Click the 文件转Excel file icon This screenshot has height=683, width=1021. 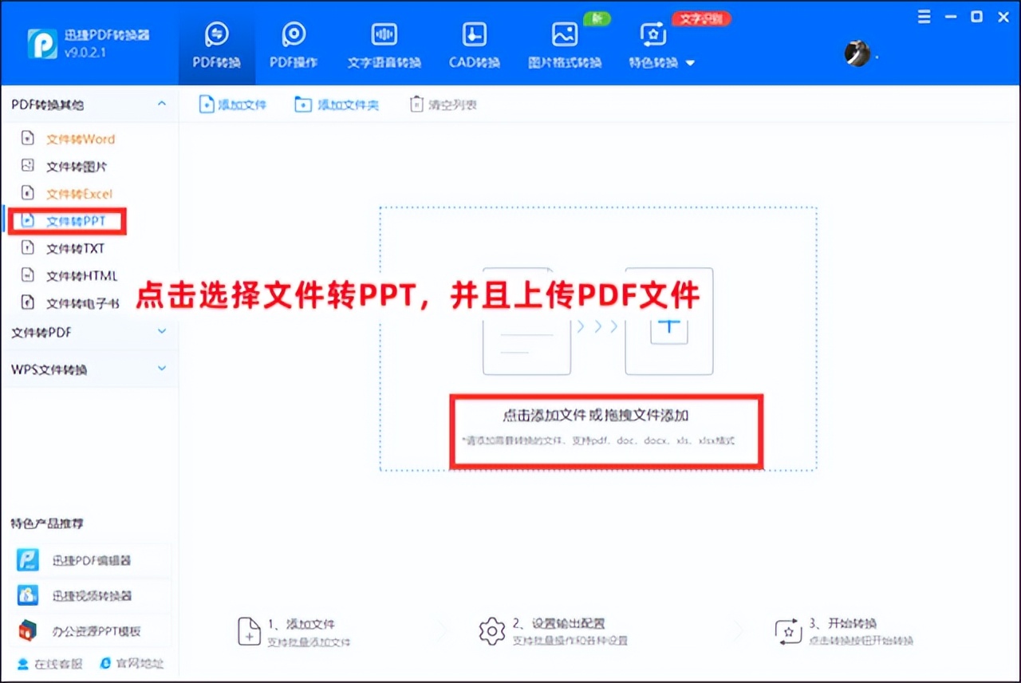[28, 193]
